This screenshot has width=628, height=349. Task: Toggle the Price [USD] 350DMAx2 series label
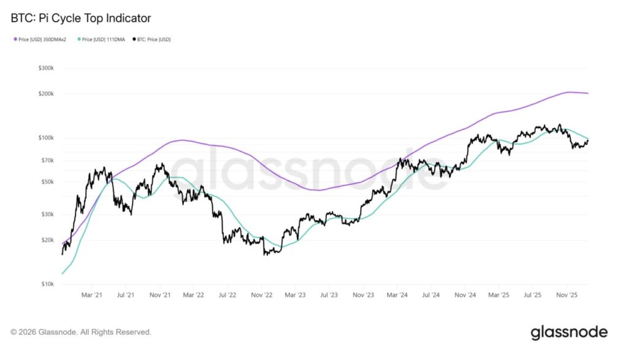click(42, 39)
